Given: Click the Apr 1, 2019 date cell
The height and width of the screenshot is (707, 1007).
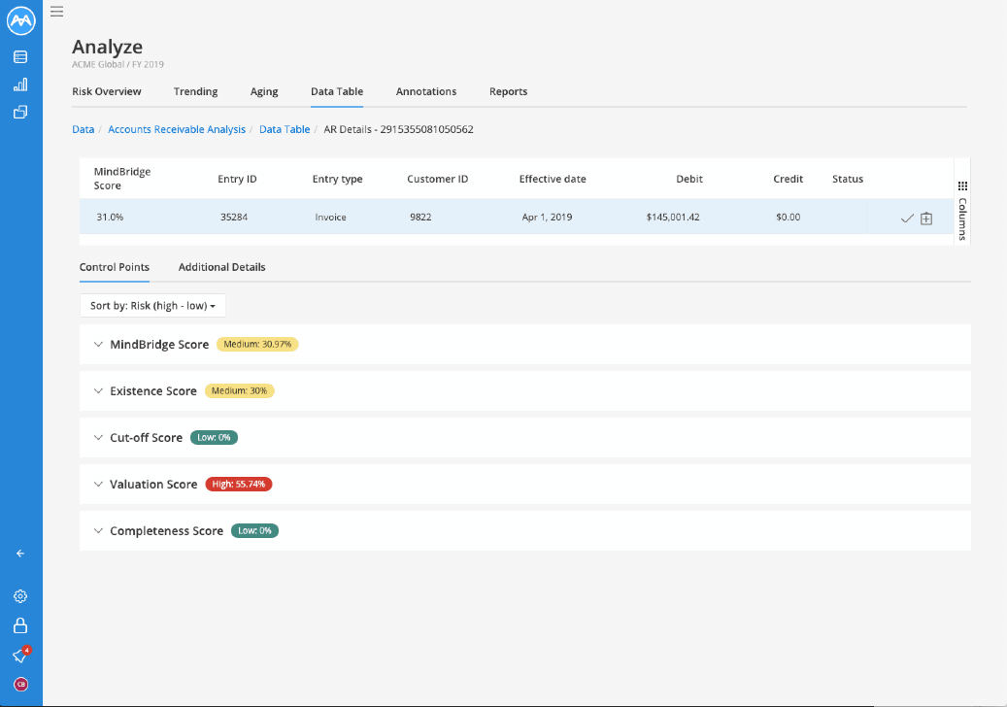Looking at the screenshot, I should pos(547,217).
